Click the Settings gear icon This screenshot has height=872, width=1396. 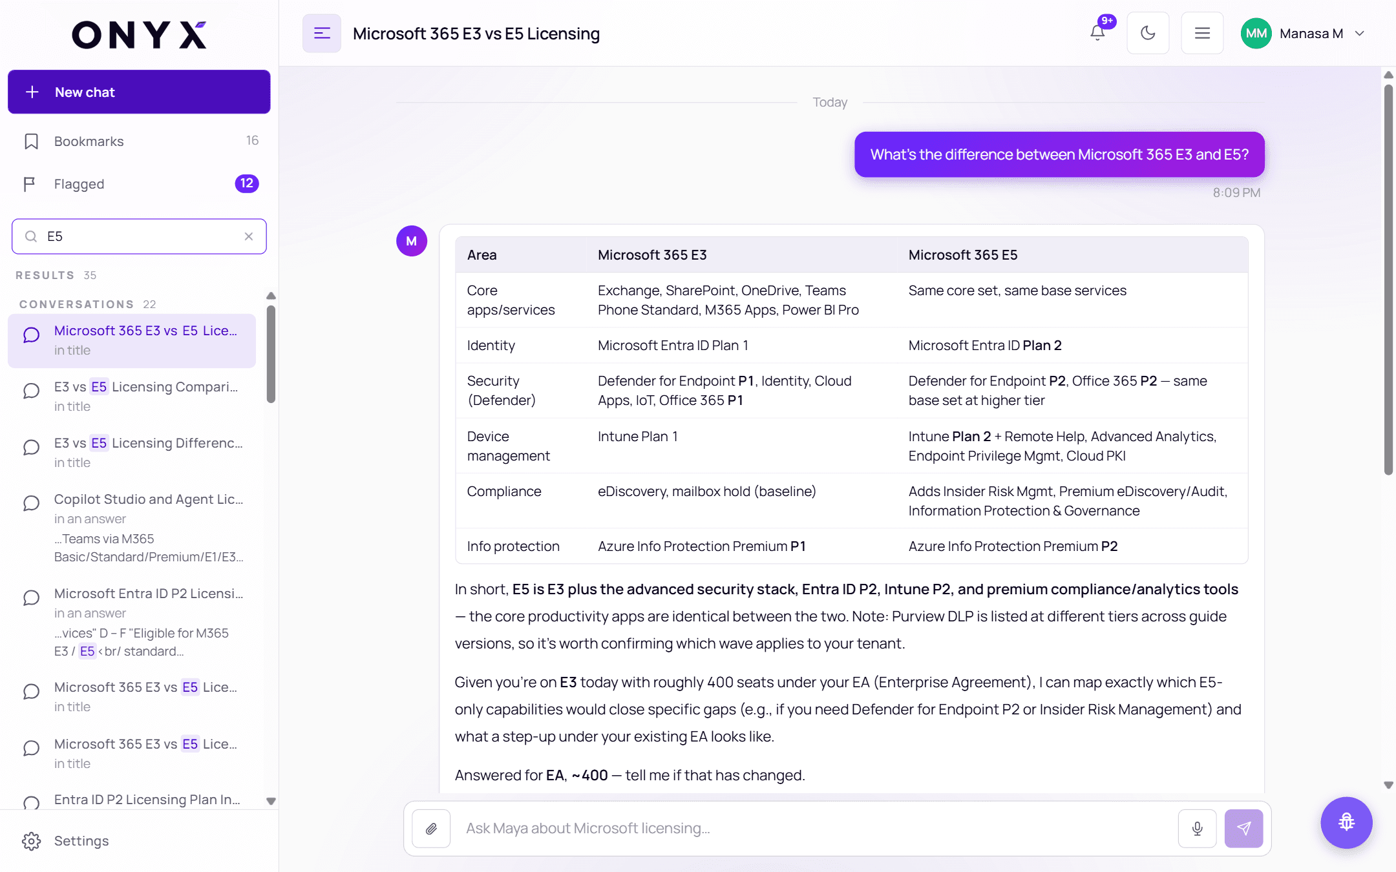click(x=31, y=841)
